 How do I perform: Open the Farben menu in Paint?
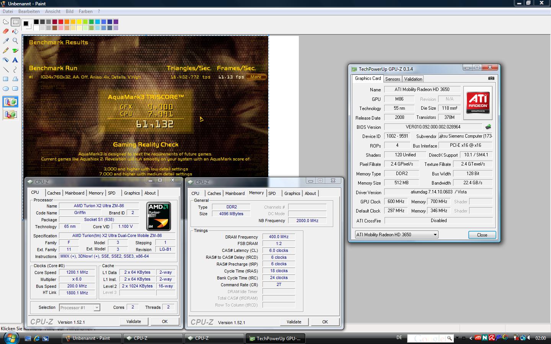click(86, 11)
